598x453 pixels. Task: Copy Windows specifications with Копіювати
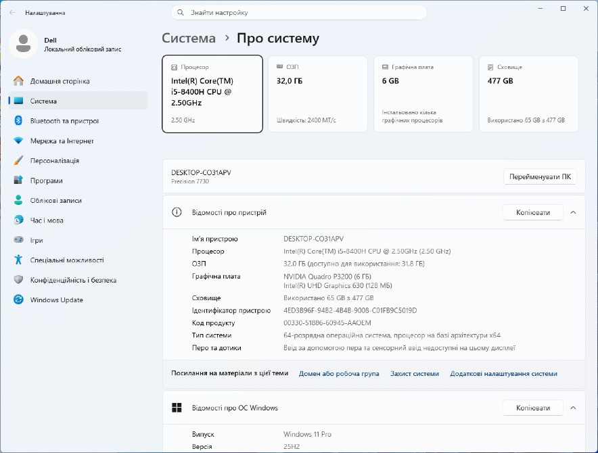pyautogui.click(x=533, y=408)
